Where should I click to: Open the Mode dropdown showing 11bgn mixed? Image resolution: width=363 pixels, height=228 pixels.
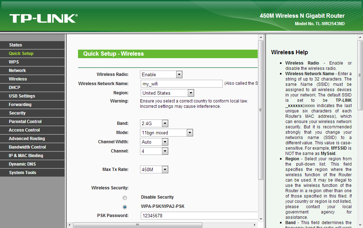coord(166,133)
